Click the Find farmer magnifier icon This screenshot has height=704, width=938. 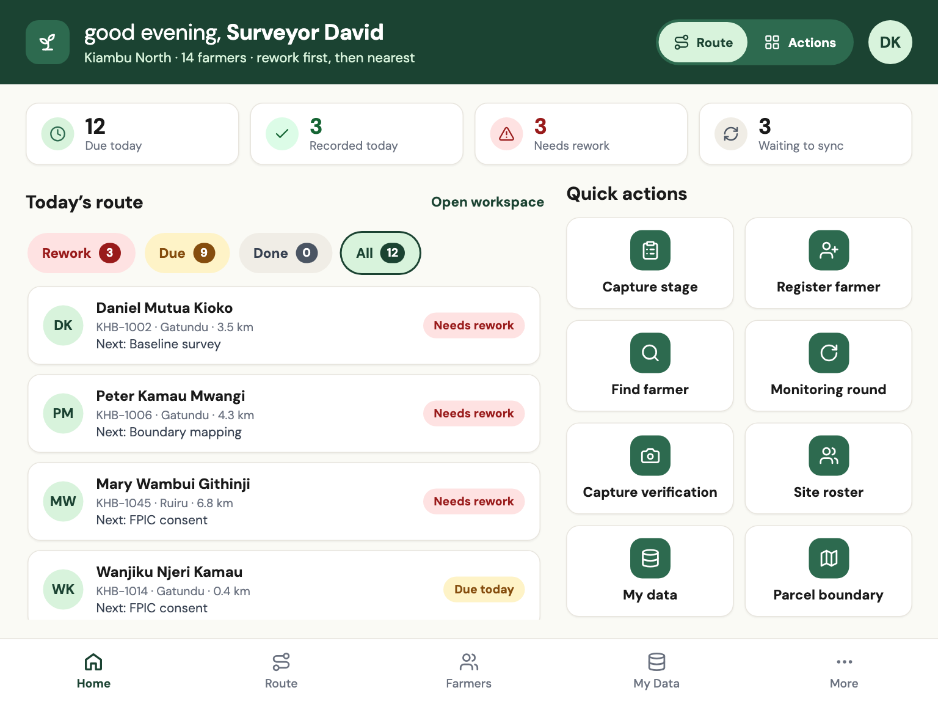650,353
